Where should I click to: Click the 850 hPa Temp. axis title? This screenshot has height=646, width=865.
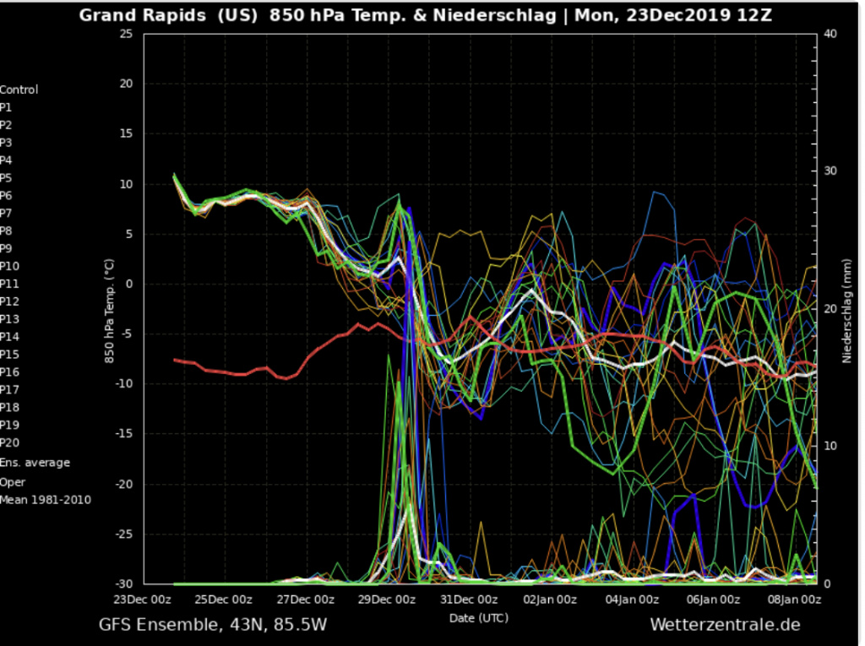tap(108, 311)
